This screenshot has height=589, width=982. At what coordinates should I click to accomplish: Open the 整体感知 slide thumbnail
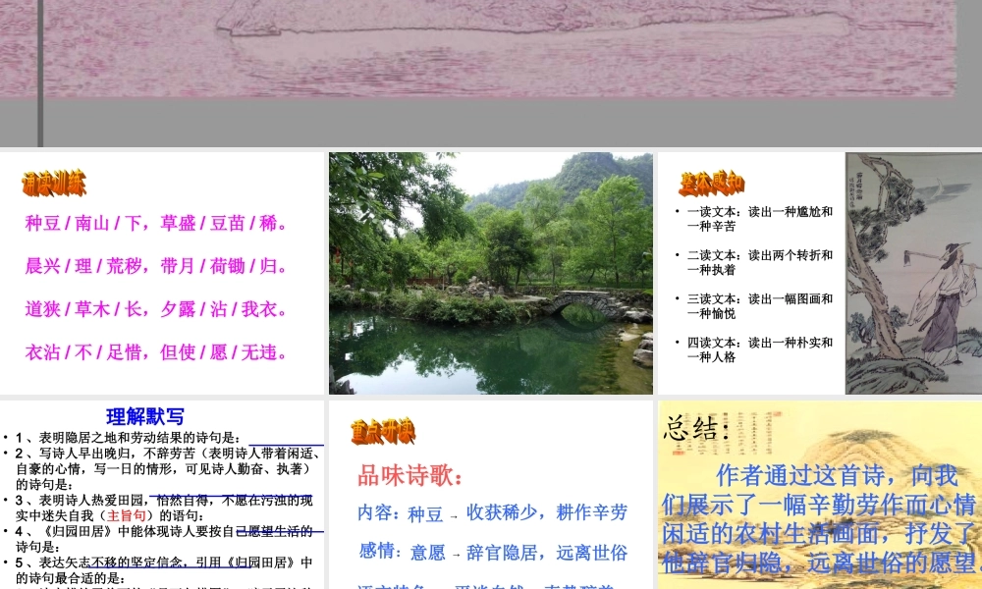pos(820,274)
